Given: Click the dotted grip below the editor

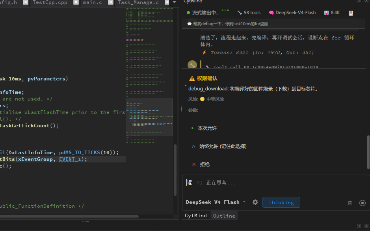Looking at the screenshot, I should click(86, 221).
